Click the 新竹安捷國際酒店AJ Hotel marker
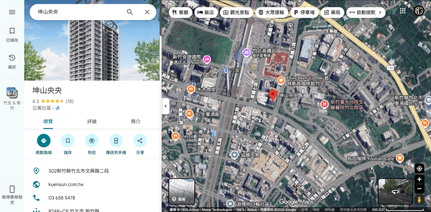The height and width of the screenshot is (212, 431). click(207, 59)
